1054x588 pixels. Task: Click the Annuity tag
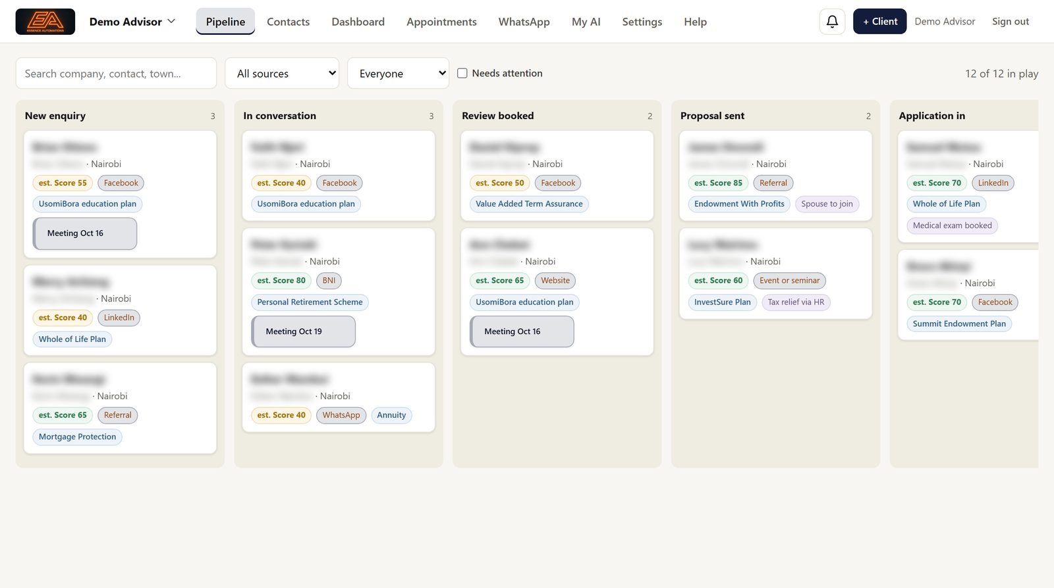(x=391, y=415)
